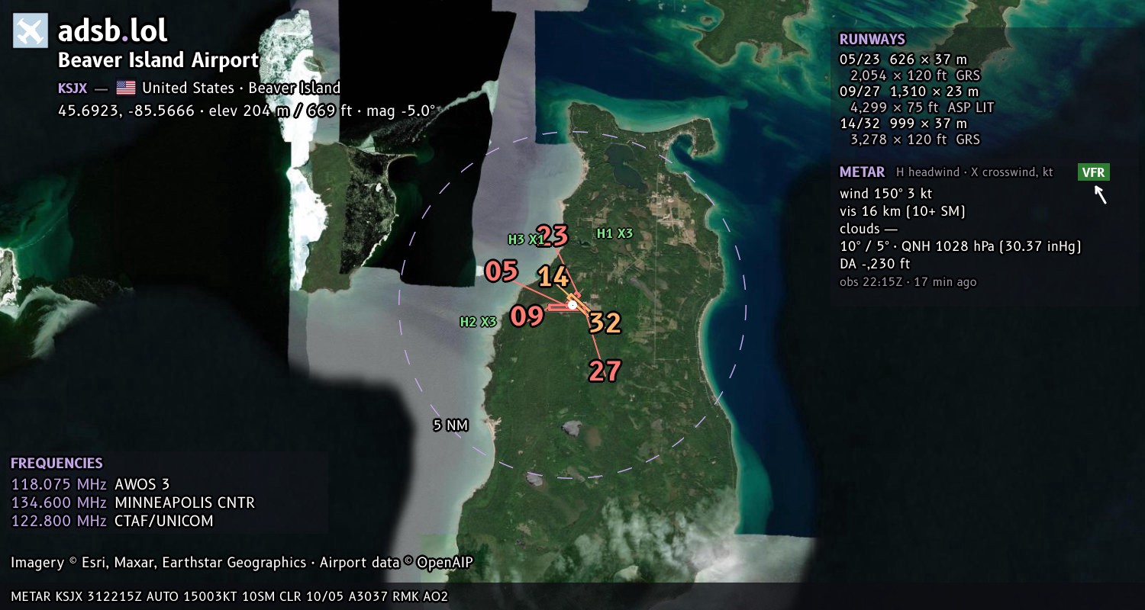
Task: Click the visibility 16 km reading
Action: [902, 211]
